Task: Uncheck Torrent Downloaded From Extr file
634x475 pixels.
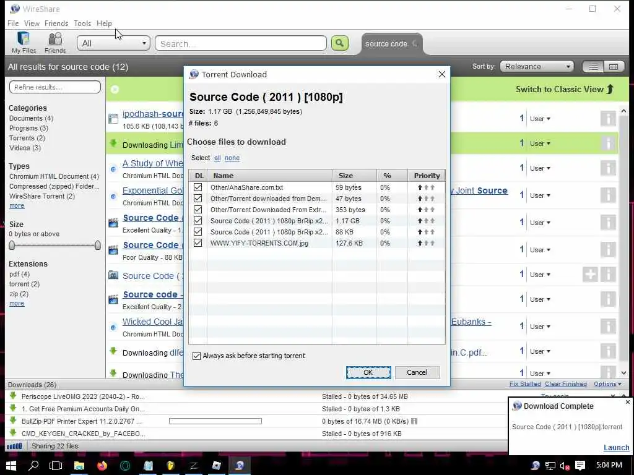Action: coord(198,209)
